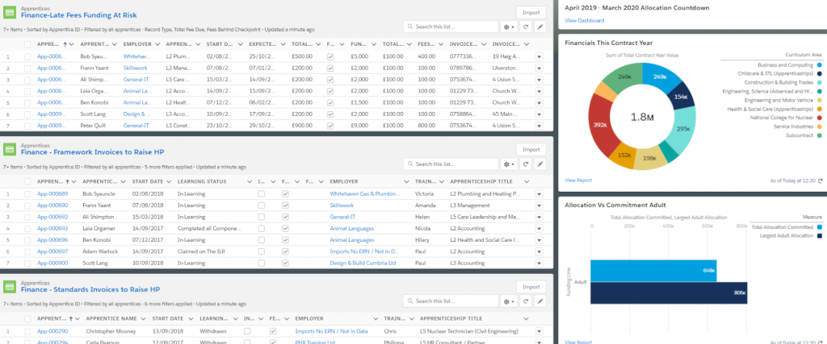The height and width of the screenshot is (344, 827).
Task: Click the light blue 648k allocation bar
Action: click(x=653, y=271)
